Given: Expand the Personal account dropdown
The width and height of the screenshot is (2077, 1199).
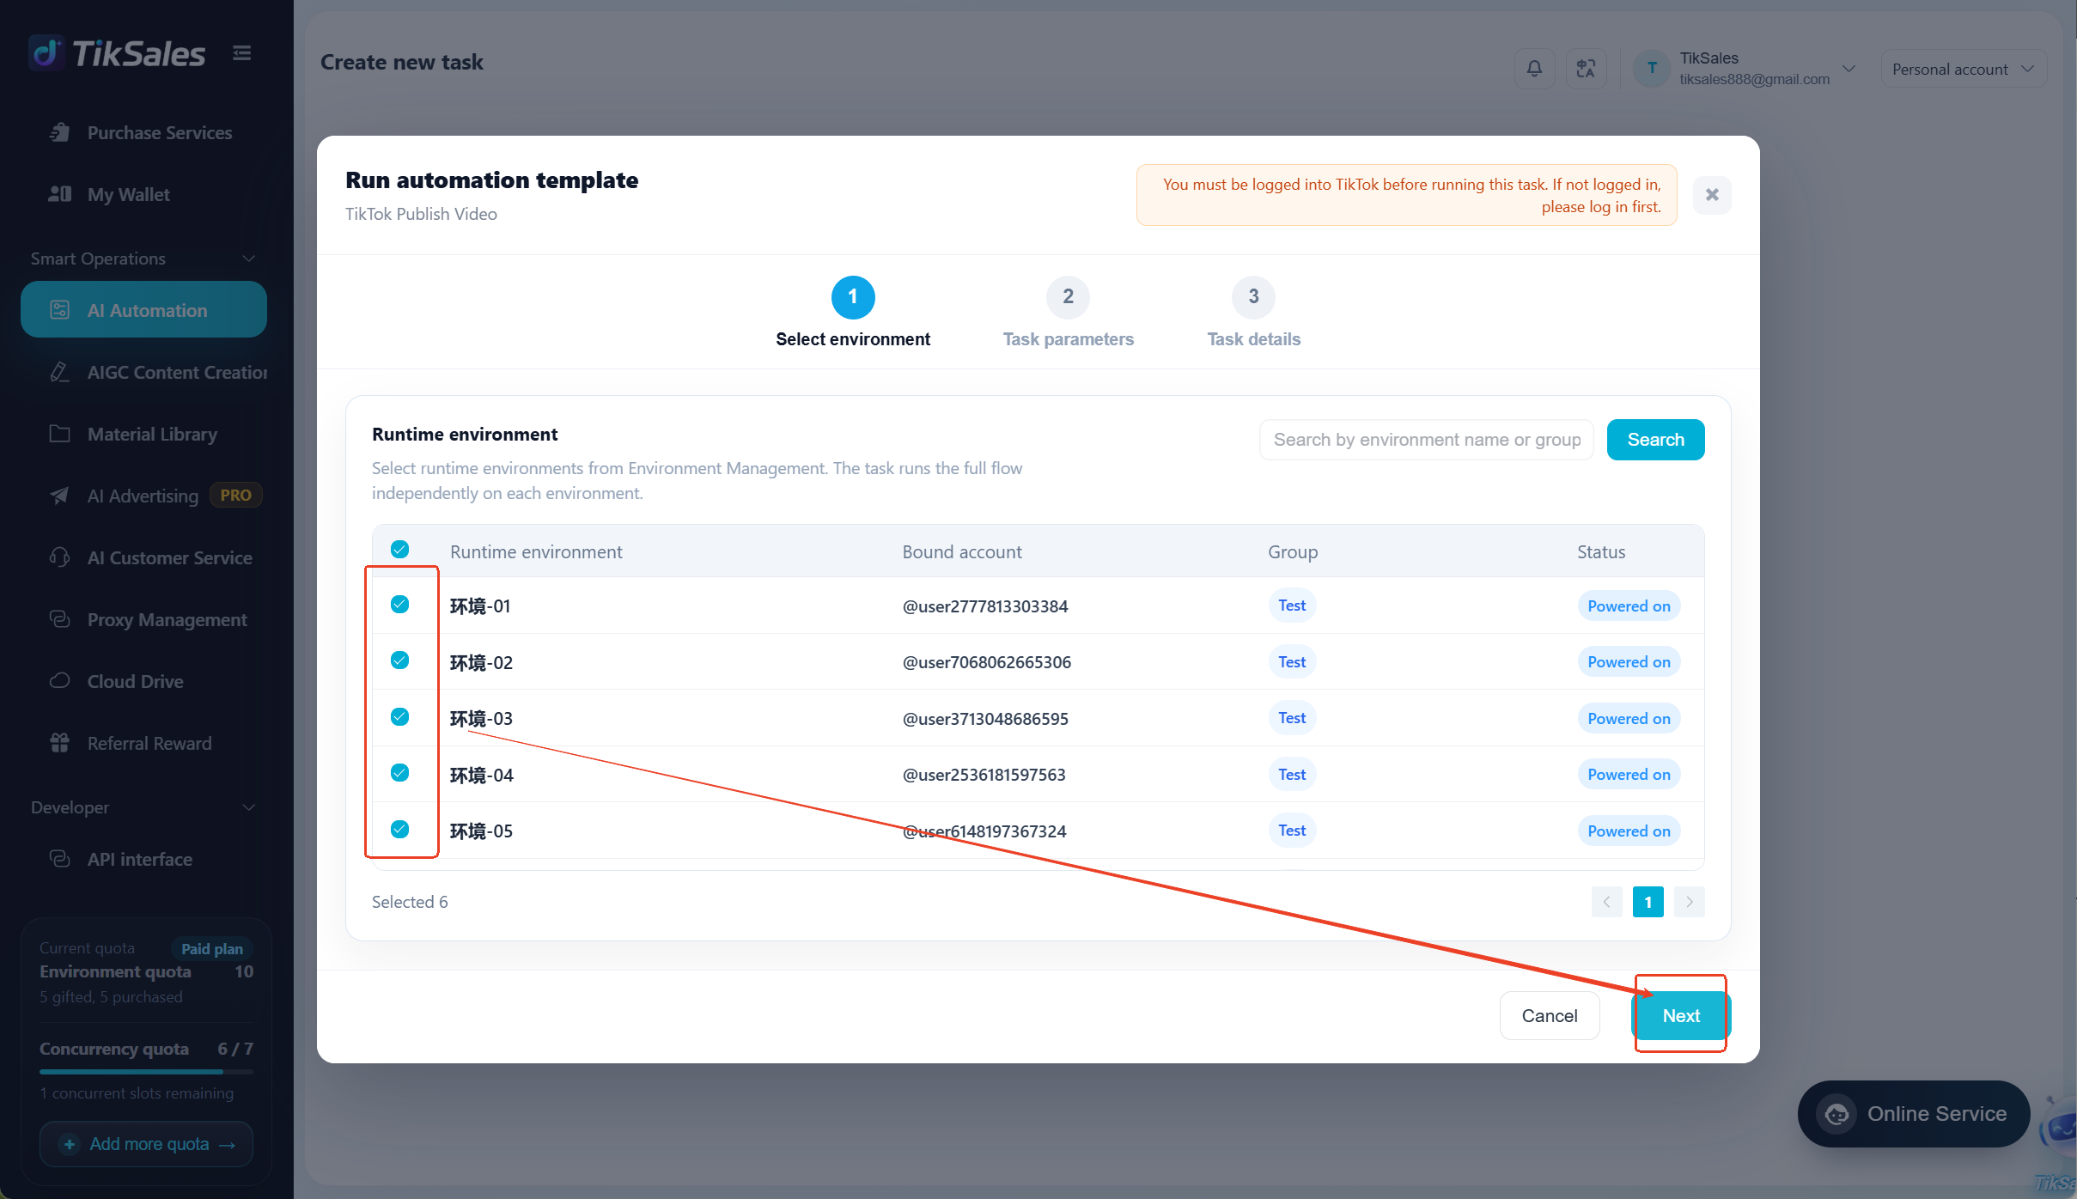Looking at the screenshot, I should pyautogui.click(x=1963, y=69).
